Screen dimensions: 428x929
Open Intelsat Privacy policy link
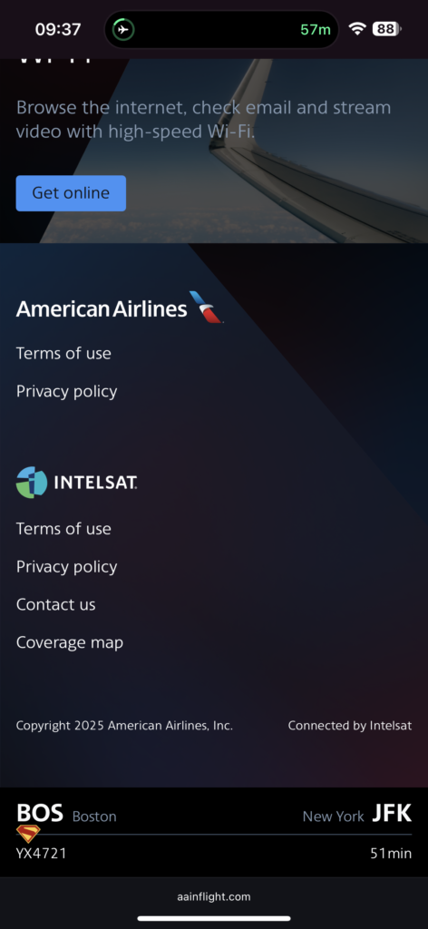pos(66,566)
